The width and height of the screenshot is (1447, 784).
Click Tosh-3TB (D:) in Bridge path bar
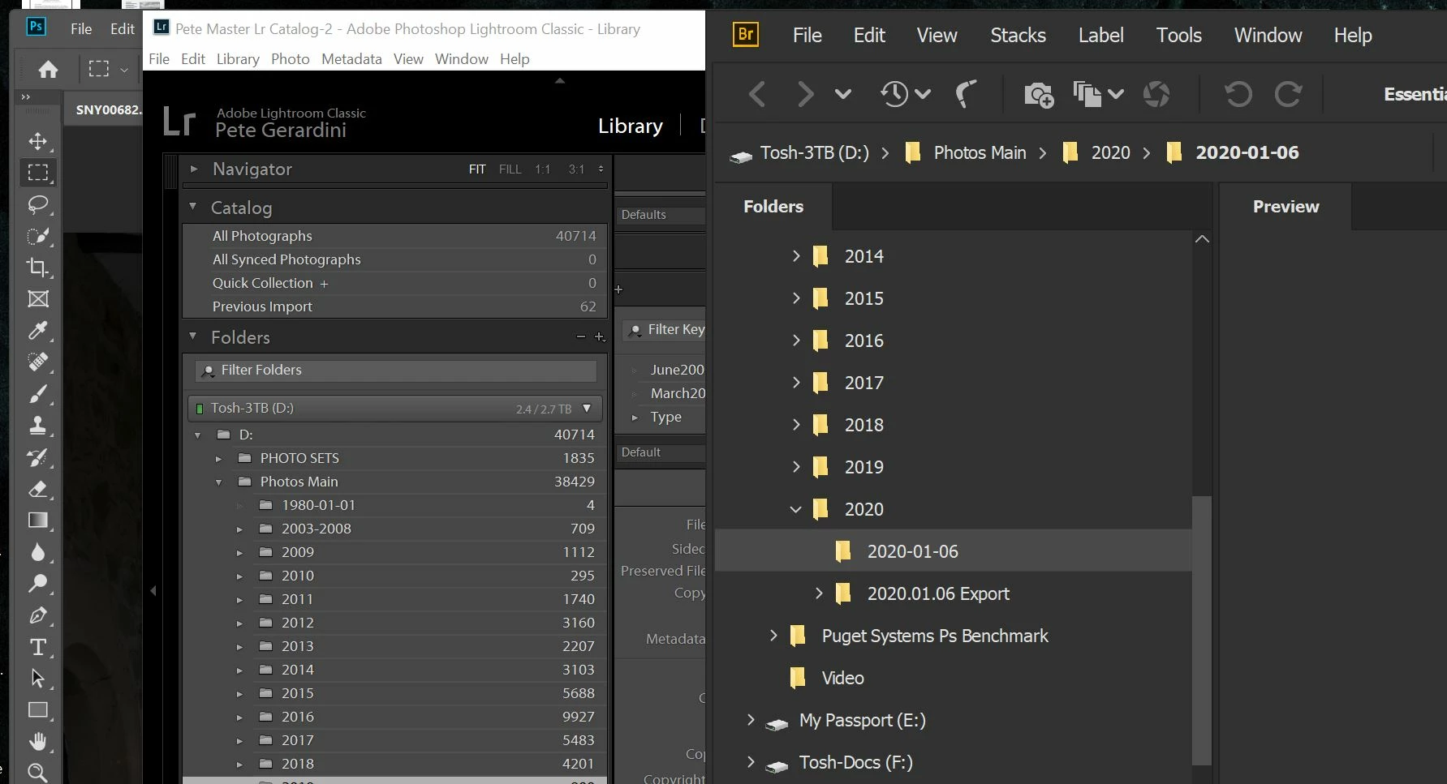click(814, 152)
